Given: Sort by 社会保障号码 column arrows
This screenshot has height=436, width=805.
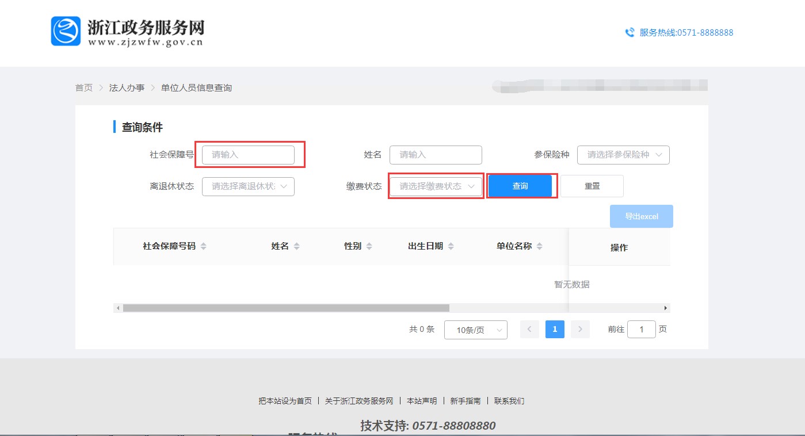Looking at the screenshot, I should pyautogui.click(x=203, y=246).
